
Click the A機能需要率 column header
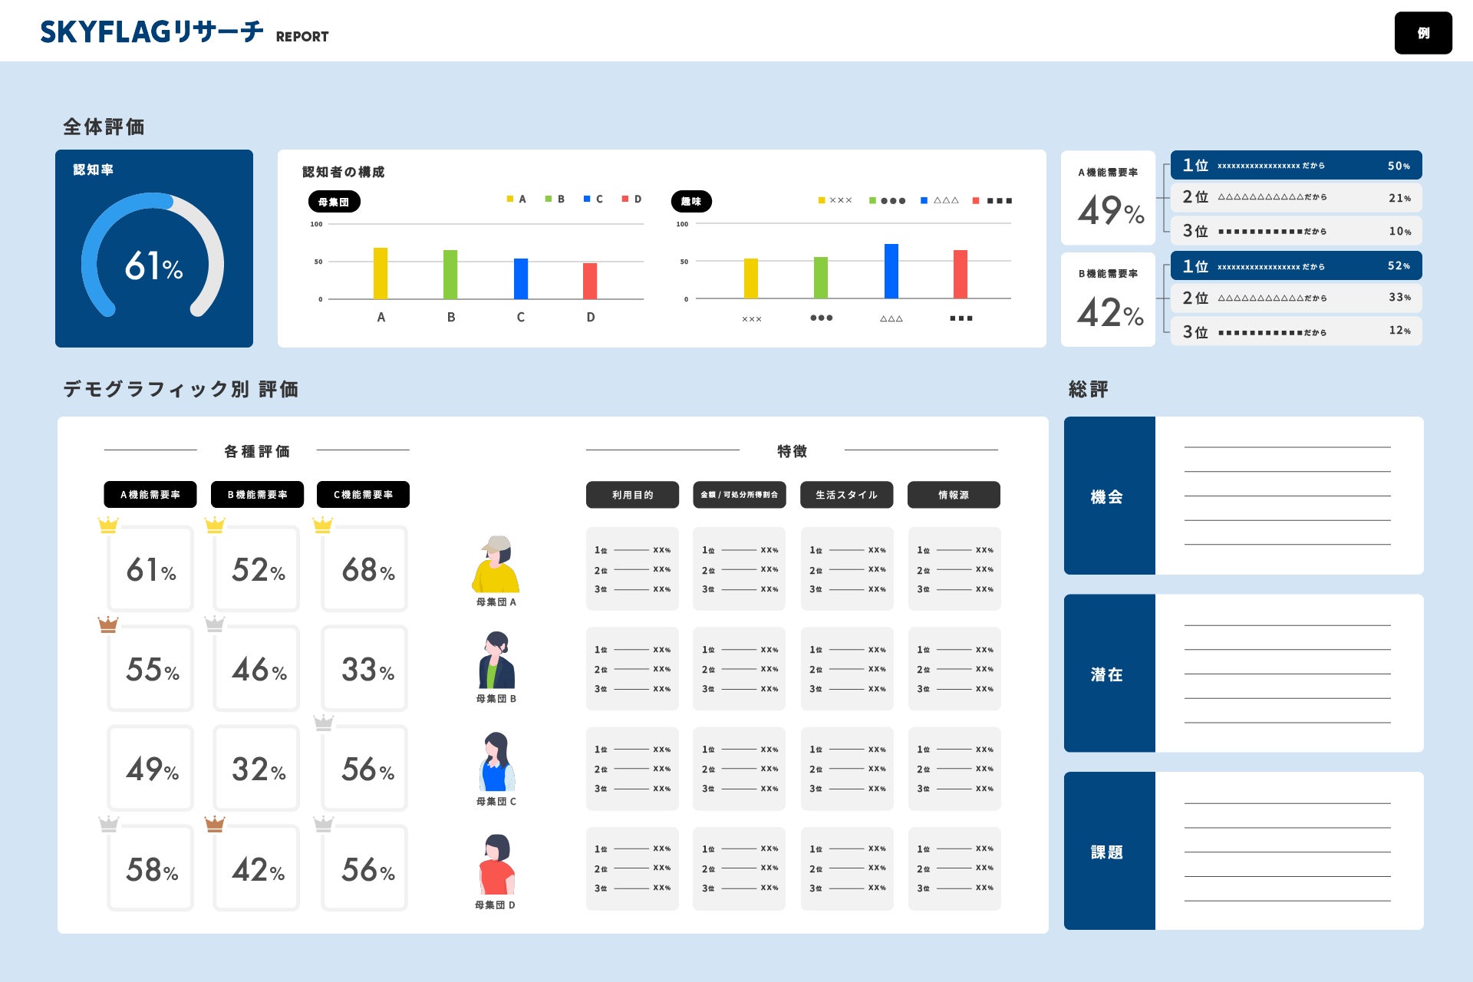[x=150, y=495]
